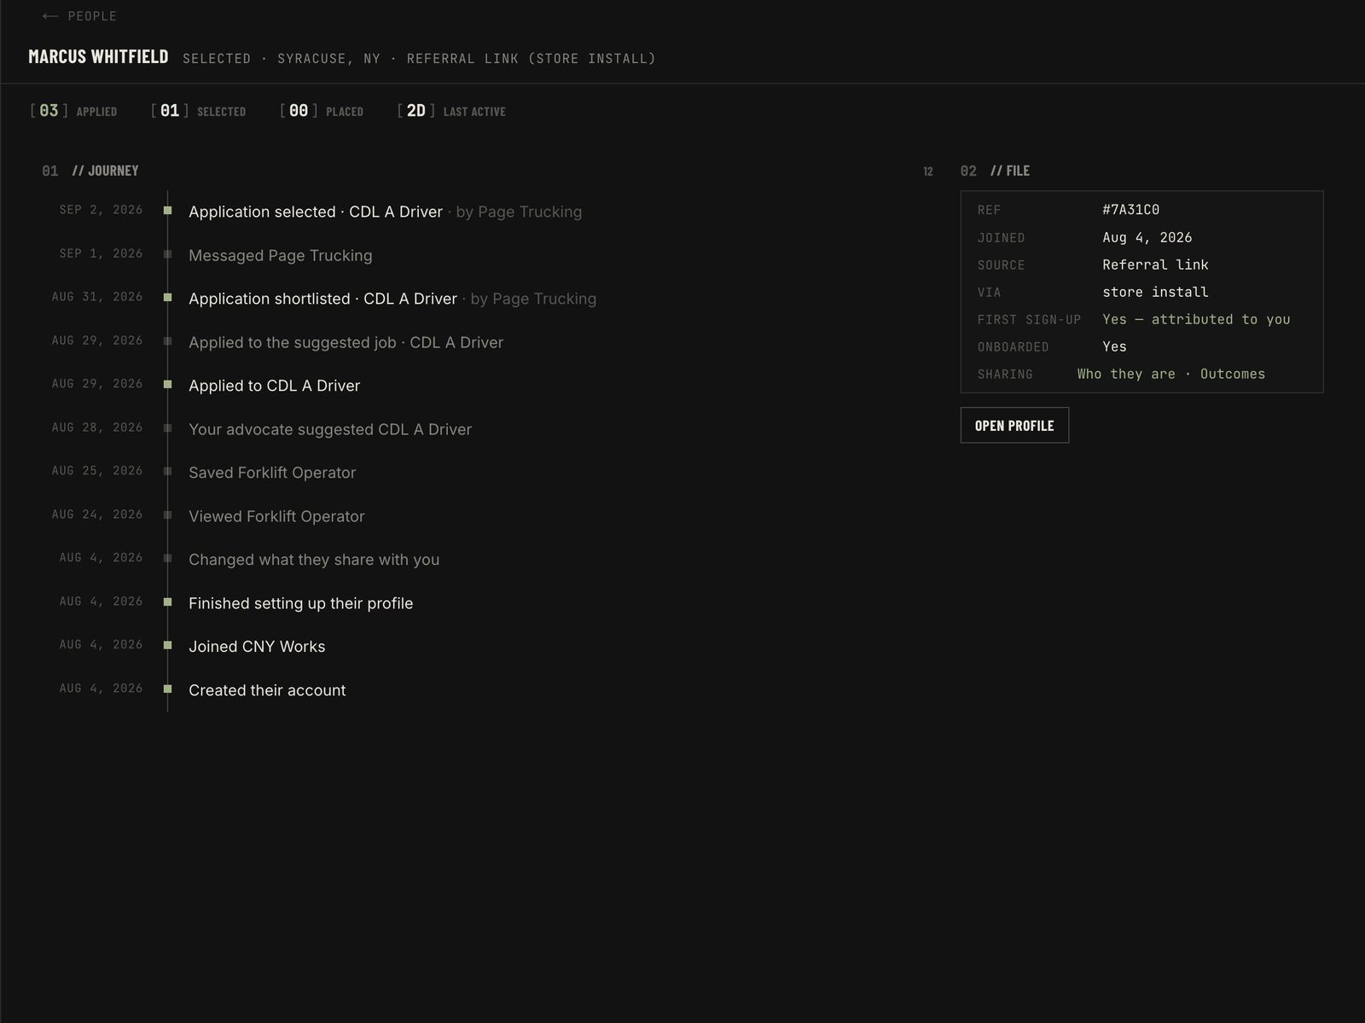Click the source value 'Referral link'
This screenshot has width=1365, height=1023.
pyautogui.click(x=1155, y=264)
